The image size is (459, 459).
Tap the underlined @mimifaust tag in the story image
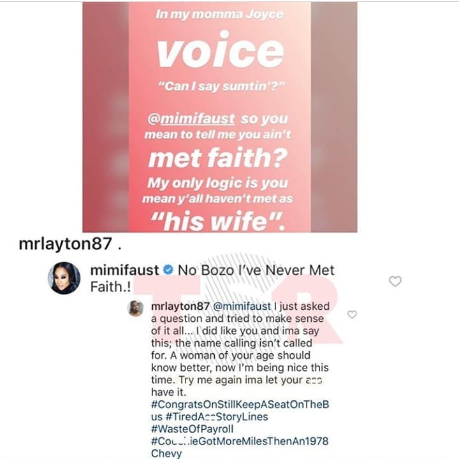pos(191,119)
